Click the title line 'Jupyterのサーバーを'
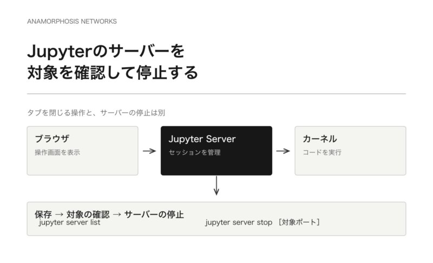Screen dimensions: 433x263 coord(106,51)
